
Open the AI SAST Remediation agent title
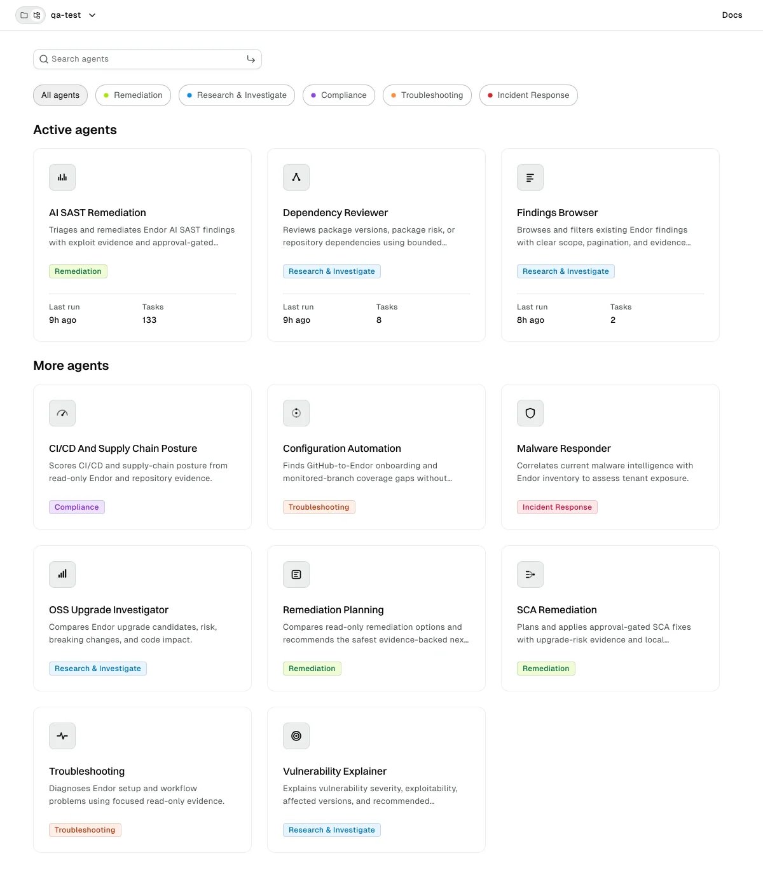coord(97,213)
